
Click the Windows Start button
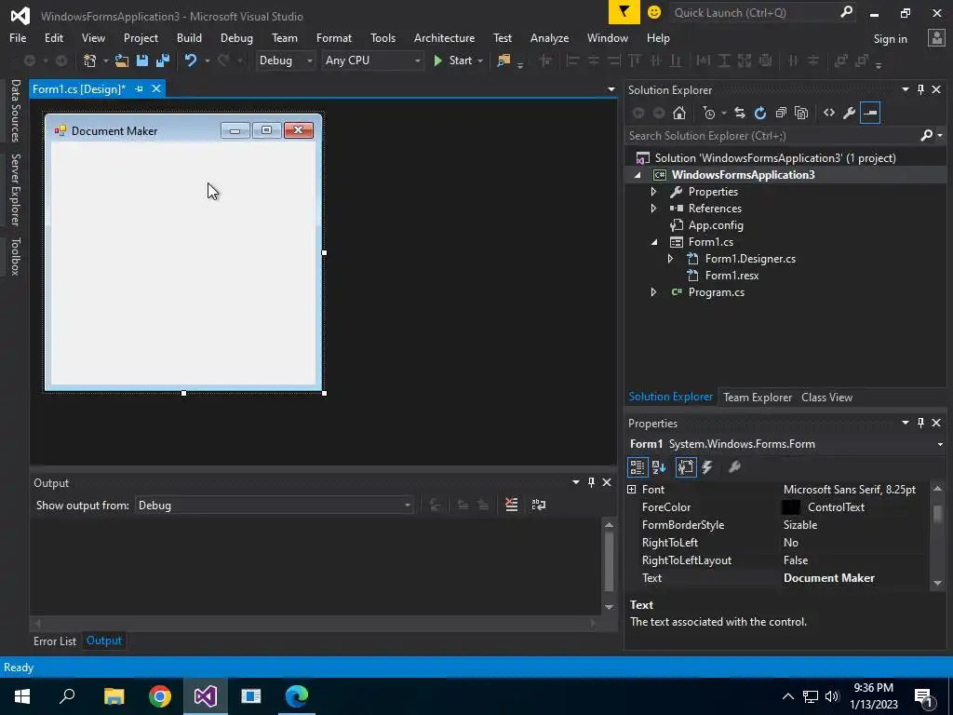point(22,696)
